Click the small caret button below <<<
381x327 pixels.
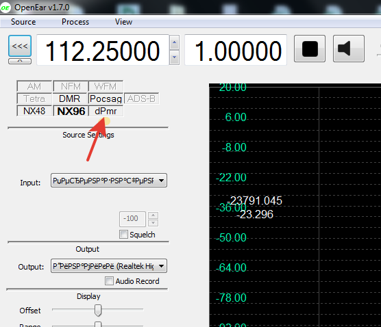point(20,62)
